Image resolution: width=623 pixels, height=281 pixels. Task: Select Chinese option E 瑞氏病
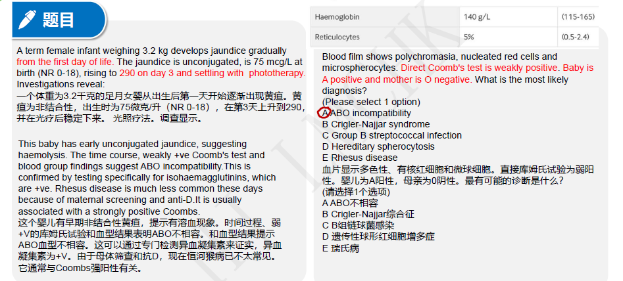(x=341, y=248)
